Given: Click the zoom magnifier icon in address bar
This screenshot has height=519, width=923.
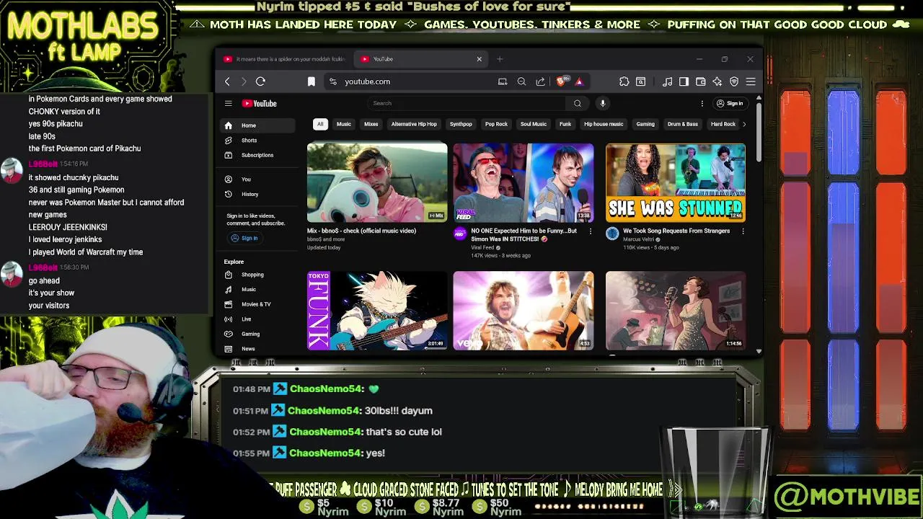Looking at the screenshot, I should coord(521,81).
